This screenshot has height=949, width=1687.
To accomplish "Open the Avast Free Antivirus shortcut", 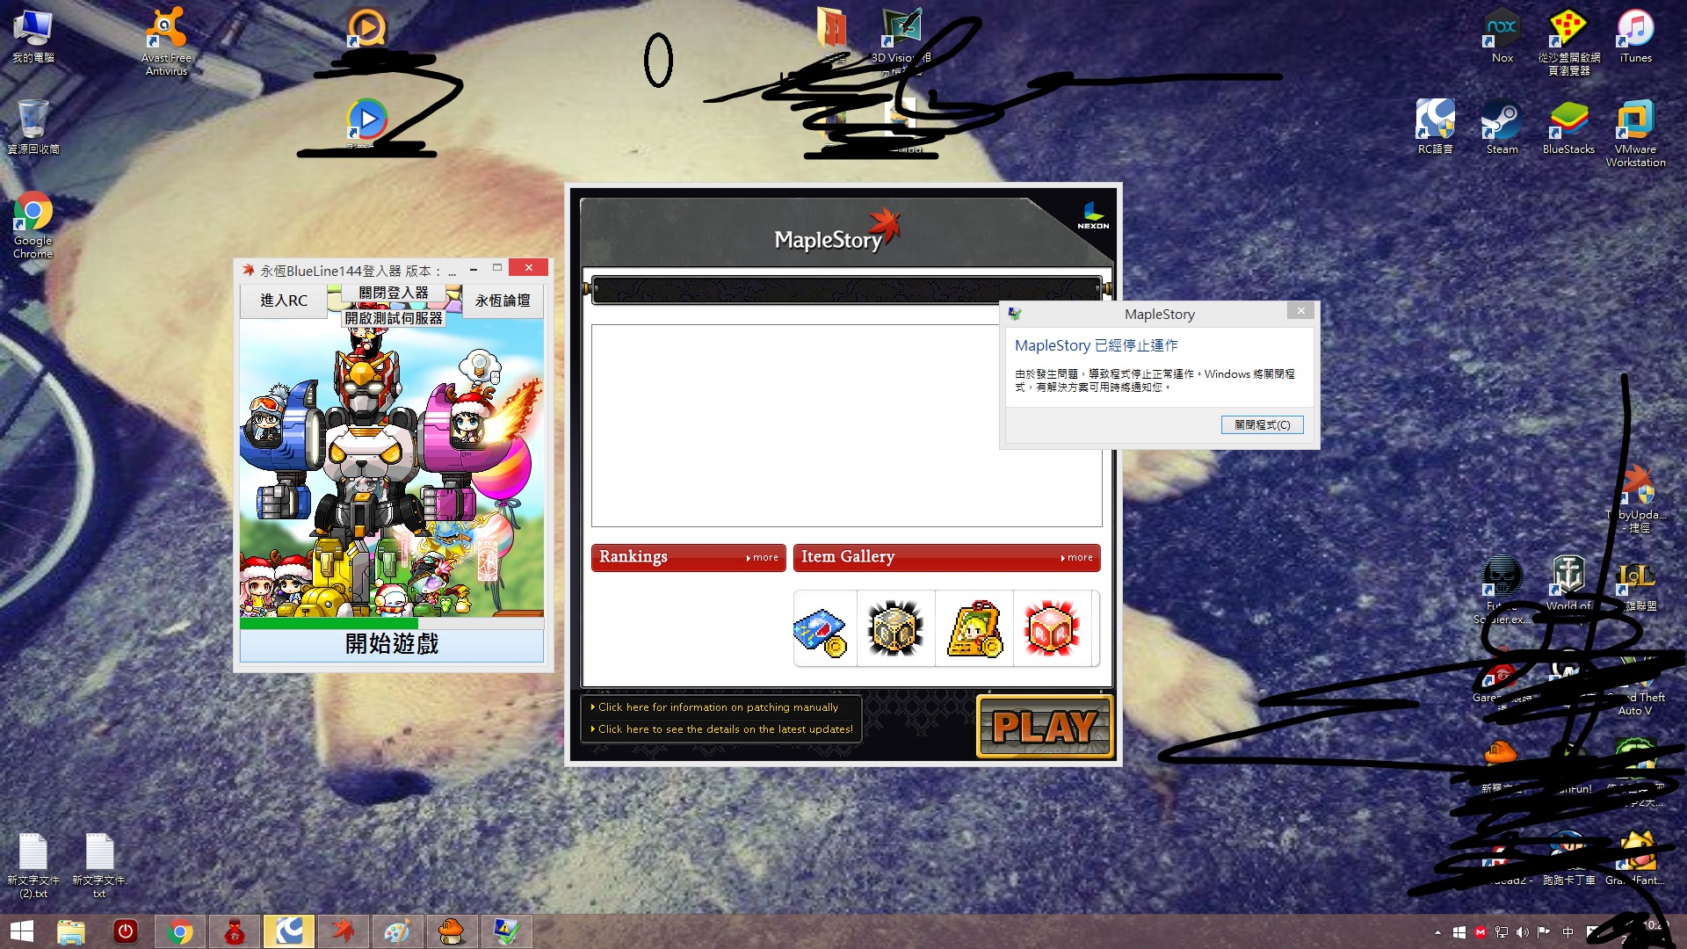I will (166, 41).
